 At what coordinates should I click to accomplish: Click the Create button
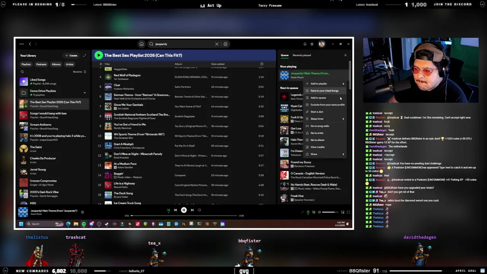click(x=72, y=56)
